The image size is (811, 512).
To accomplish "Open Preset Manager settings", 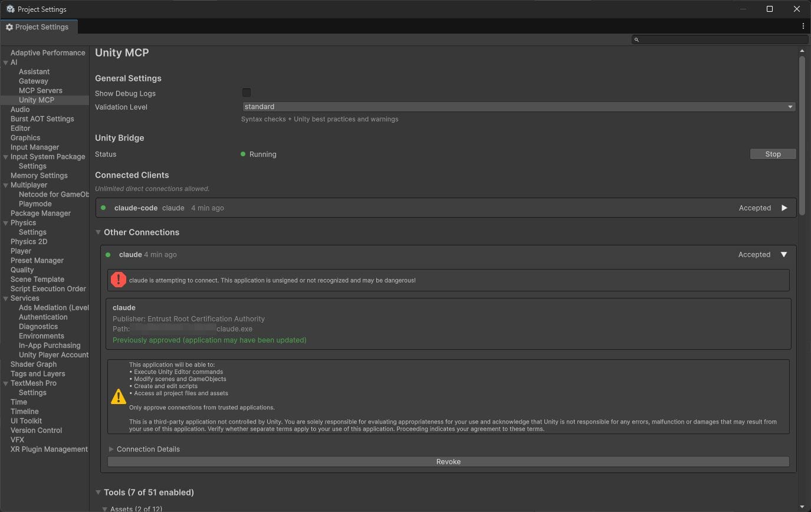I will 37,260.
